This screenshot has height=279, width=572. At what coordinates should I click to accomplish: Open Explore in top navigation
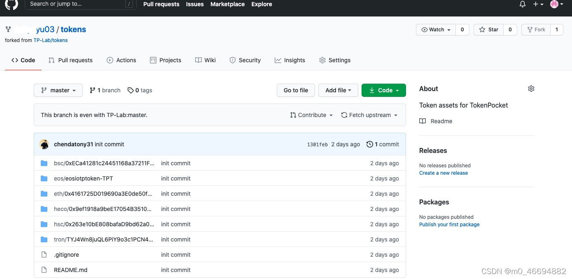(x=262, y=4)
